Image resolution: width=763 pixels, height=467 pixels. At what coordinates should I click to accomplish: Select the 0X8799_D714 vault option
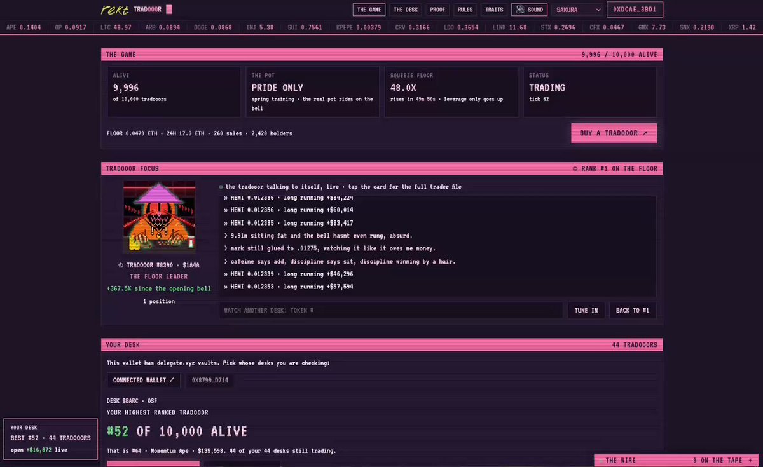(210, 380)
